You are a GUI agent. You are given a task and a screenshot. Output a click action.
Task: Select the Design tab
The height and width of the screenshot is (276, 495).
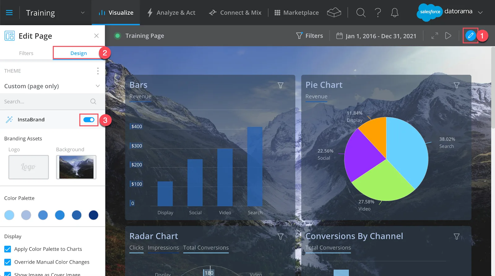pyautogui.click(x=79, y=53)
